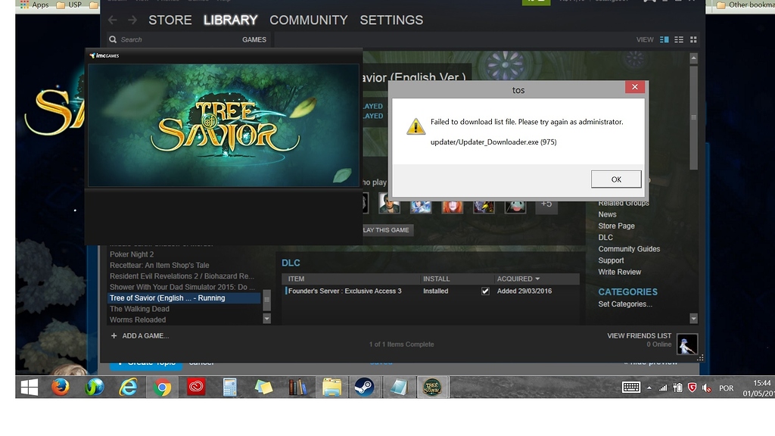
Task: Uncheck Founder's Server DLC install checkbox
Action: (x=485, y=291)
